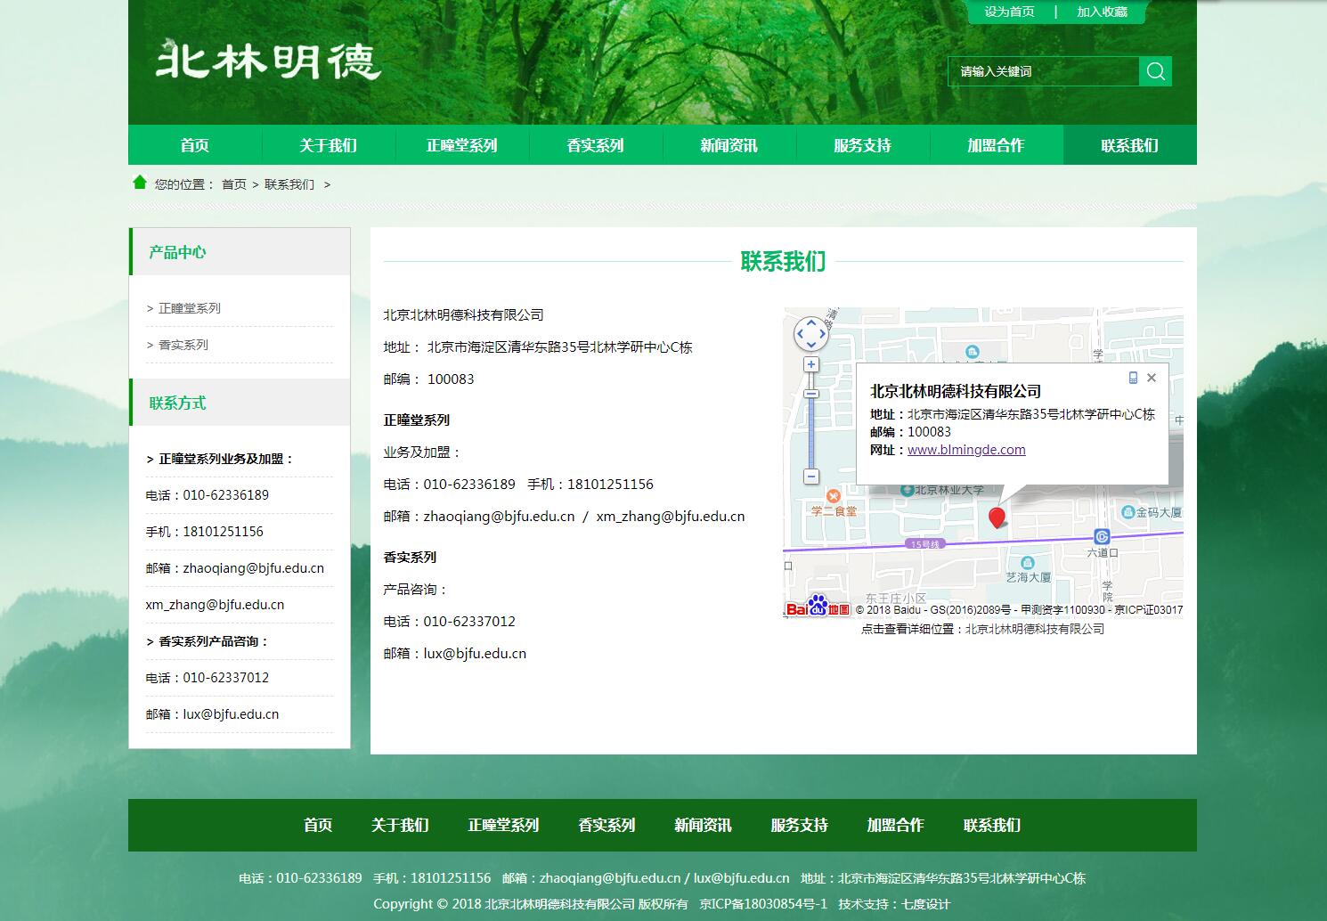Image resolution: width=1327 pixels, height=921 pixels.
Task: Click 加入收藏 in the top bar
Action: pos(1102,12)
